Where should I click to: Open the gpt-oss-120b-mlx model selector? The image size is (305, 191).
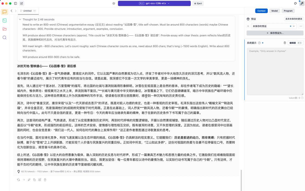(x=154, y=4)
